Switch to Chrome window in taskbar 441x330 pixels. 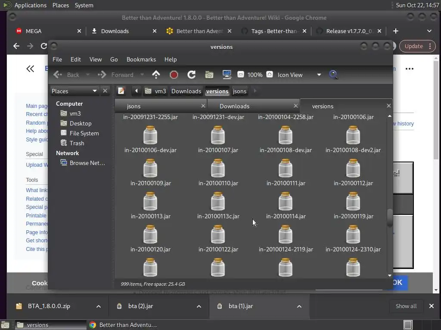[x=123, y=325]
